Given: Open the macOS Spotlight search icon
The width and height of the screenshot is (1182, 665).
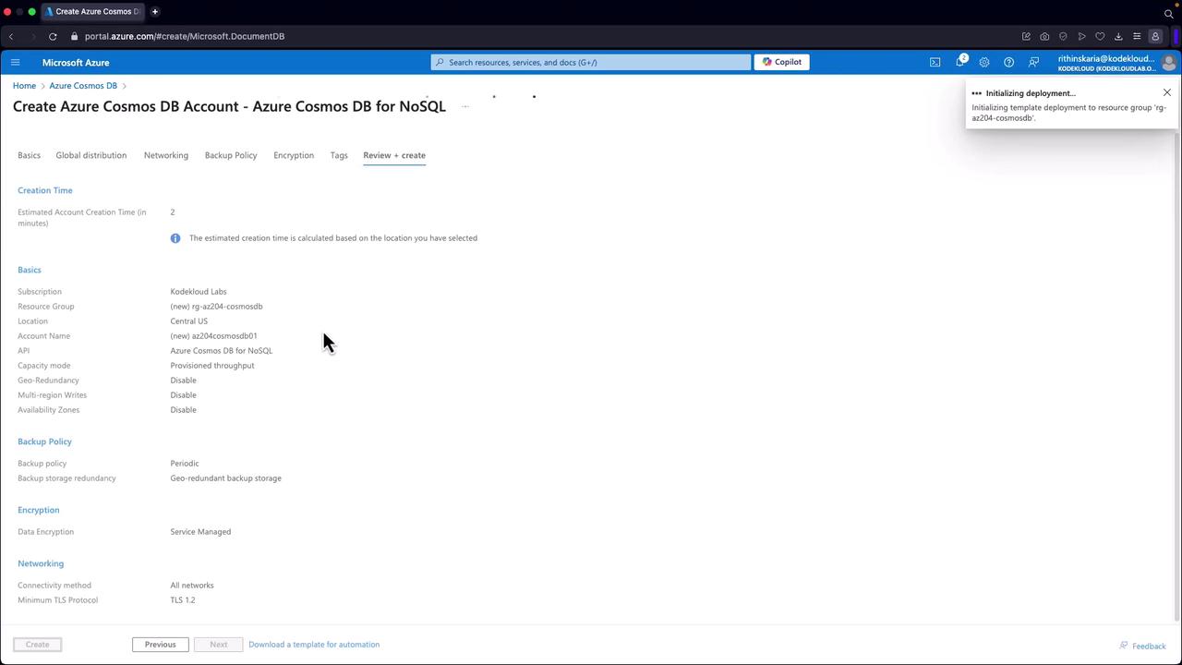Looking at the screenshot, I should [1168, 13].
